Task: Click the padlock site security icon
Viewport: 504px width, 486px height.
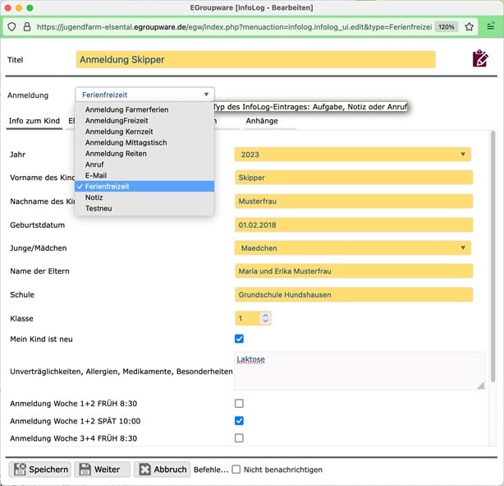Action: point(26,26)
